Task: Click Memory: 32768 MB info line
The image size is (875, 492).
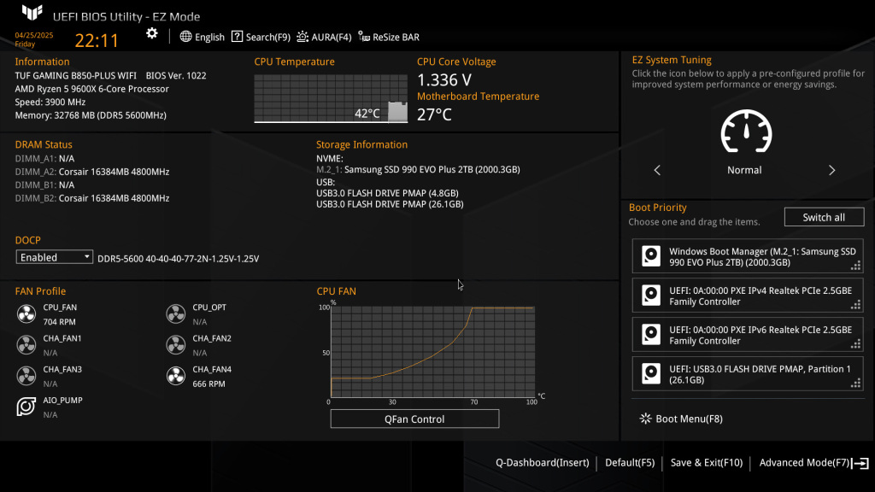Action: pos(91,115)
